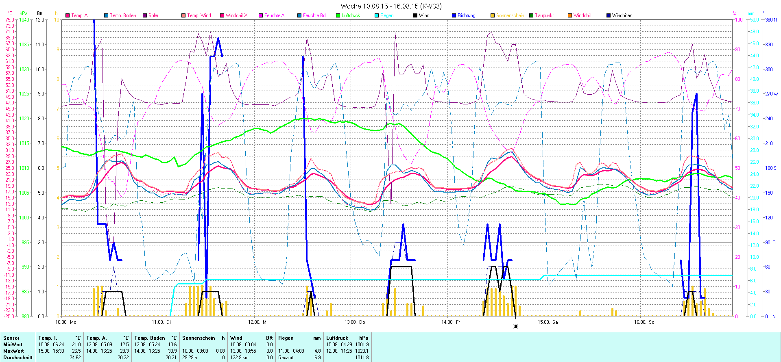The image size is (781, 362).
Task: Select the purple Solar legend square
Action: (145, 15)
